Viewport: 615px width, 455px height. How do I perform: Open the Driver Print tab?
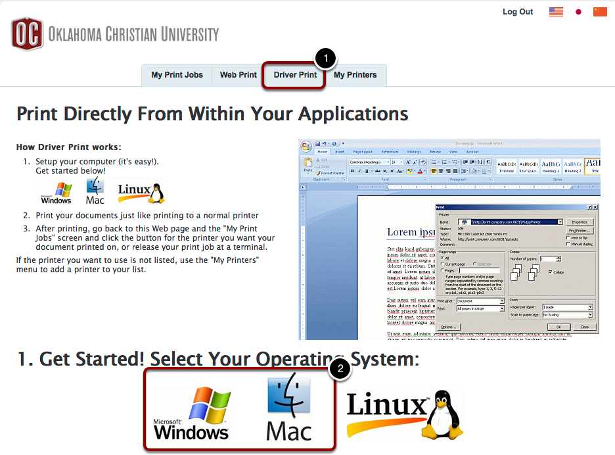(295, 74)
